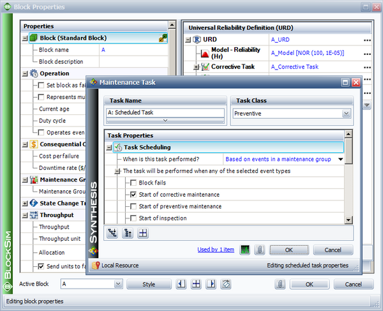Toggle Represents multiple blocks checkbox
The image size is (383, 311).
click(41, 97)
